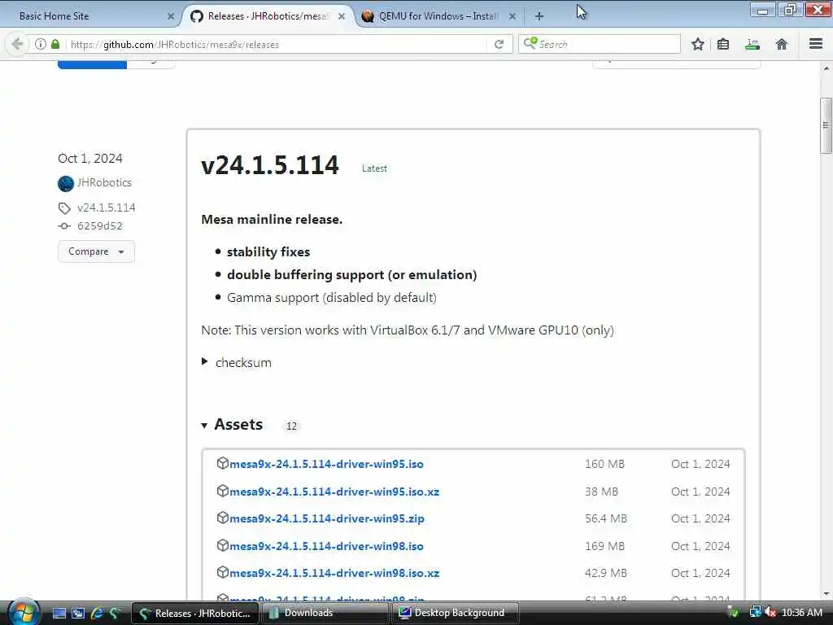Click the JHRobotics avatar image

66,183
